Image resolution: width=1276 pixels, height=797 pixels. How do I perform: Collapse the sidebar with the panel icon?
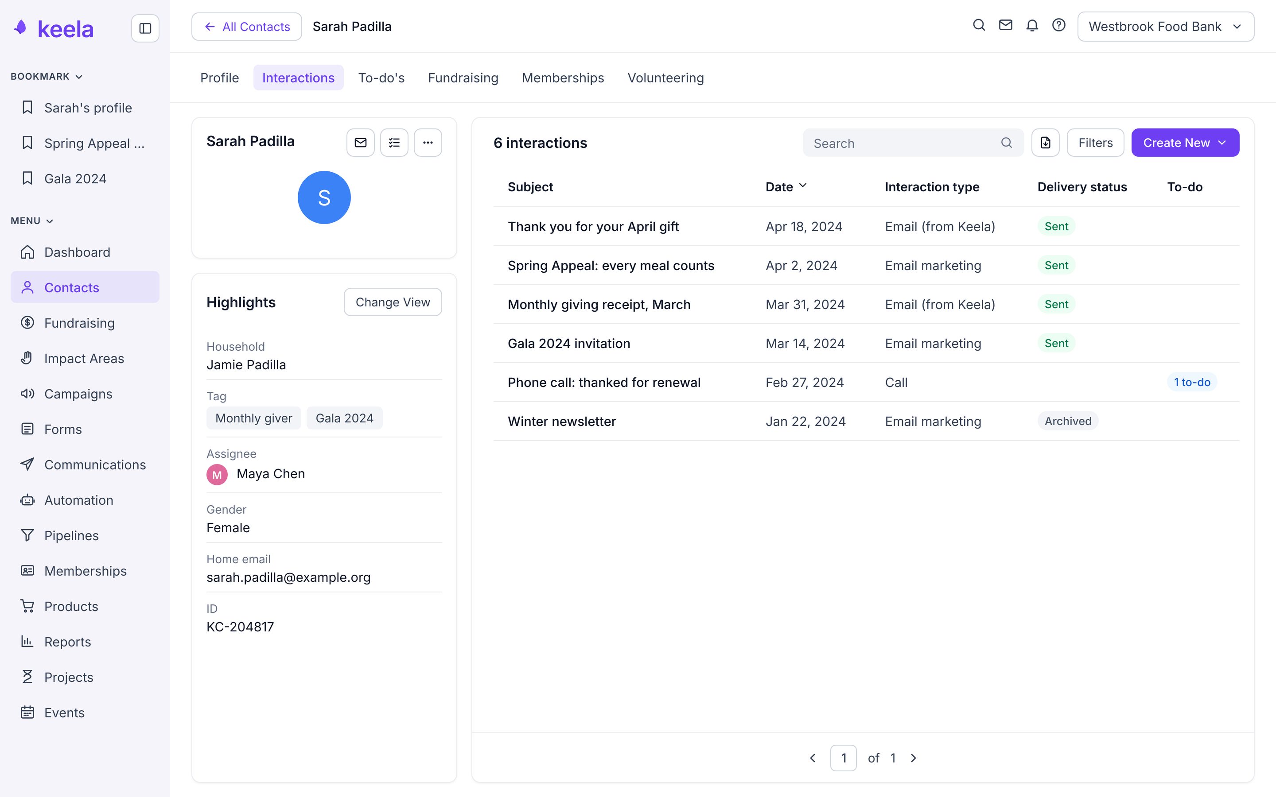(x=145, y=28)
